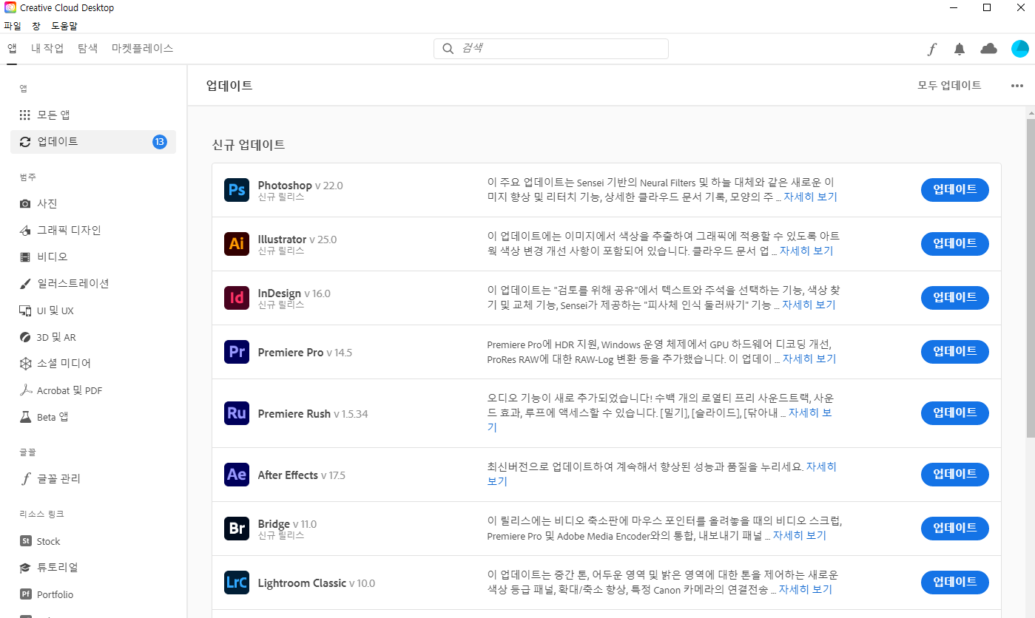Open the user profile avatar
Screen dimensions: 1035x618
(x=1019, y=49)
